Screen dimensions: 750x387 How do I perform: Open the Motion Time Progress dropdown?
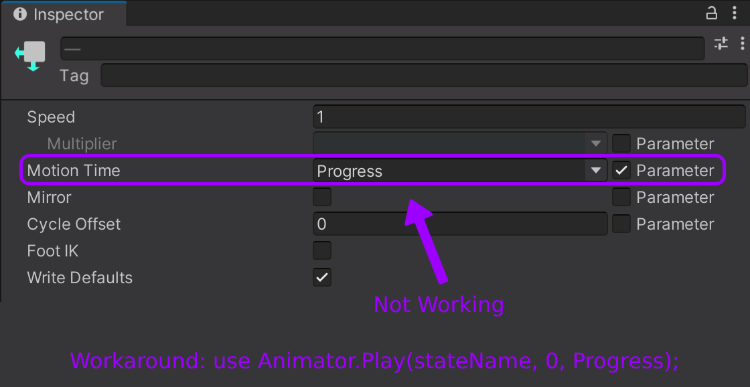[x=459, y=171]
